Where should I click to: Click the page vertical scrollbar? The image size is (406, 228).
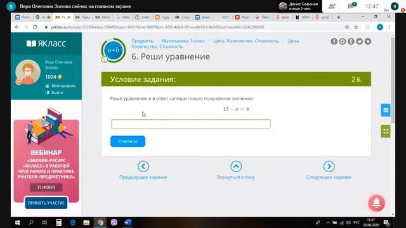click(393, 80)
